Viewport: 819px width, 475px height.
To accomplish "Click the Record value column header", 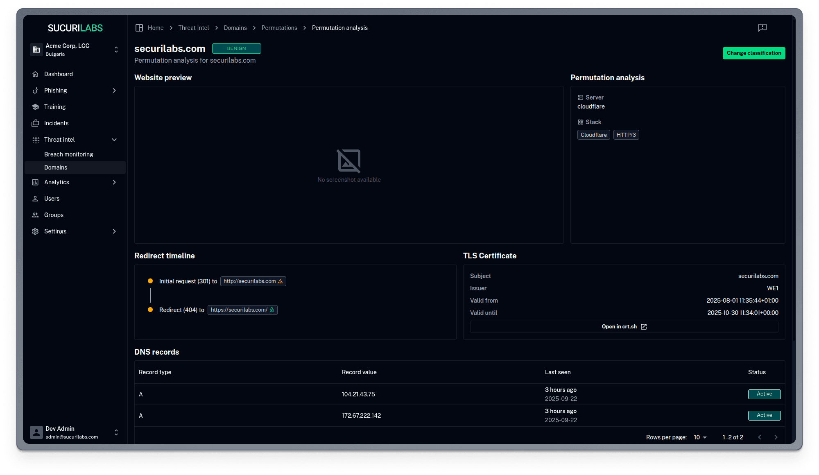I will point(359,372).
